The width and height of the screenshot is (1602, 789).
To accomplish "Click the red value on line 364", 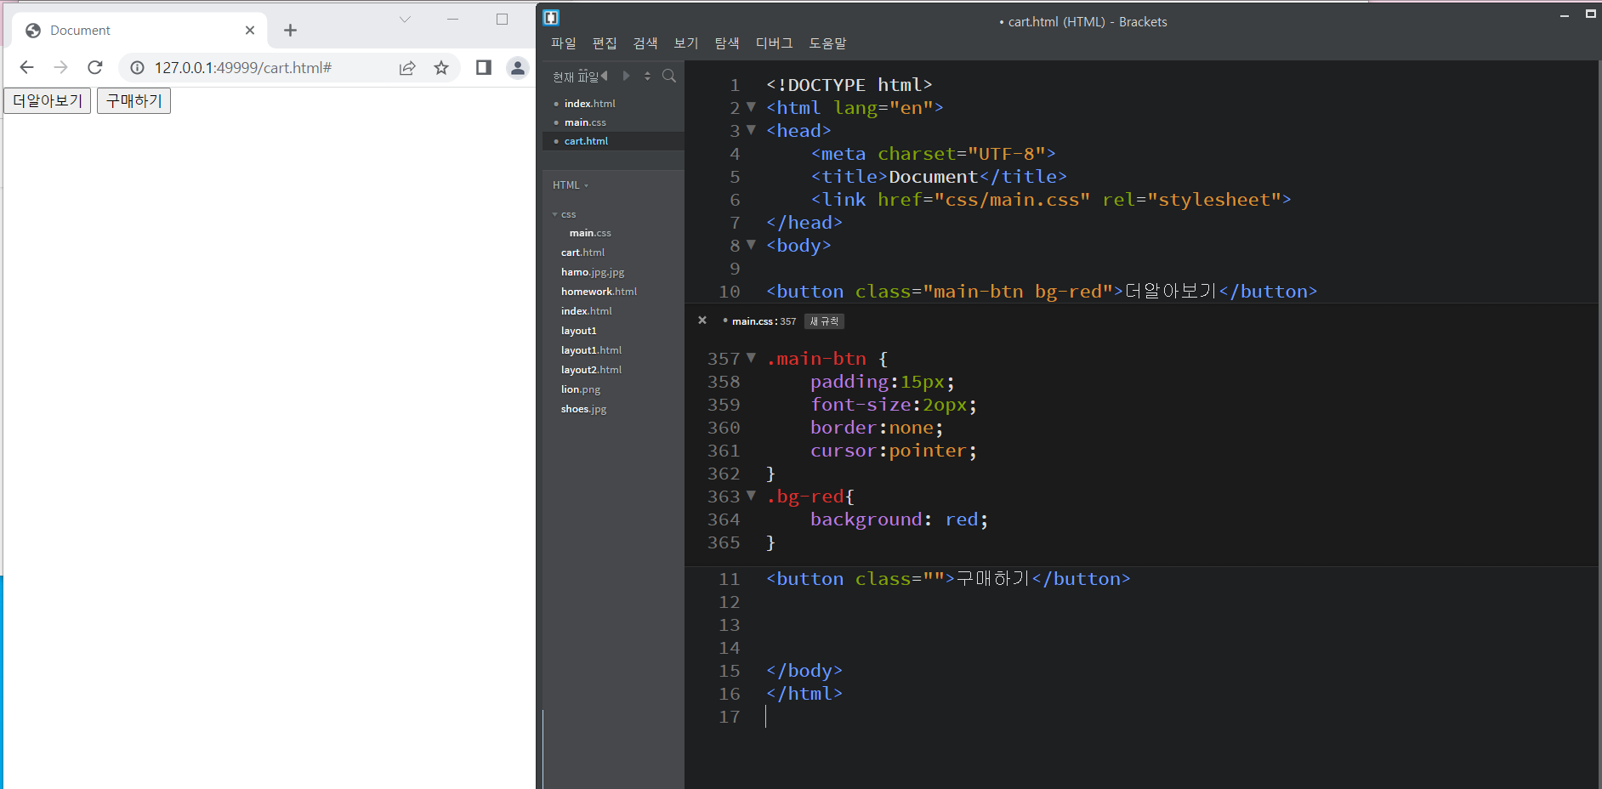I will [x=961, y=519].
